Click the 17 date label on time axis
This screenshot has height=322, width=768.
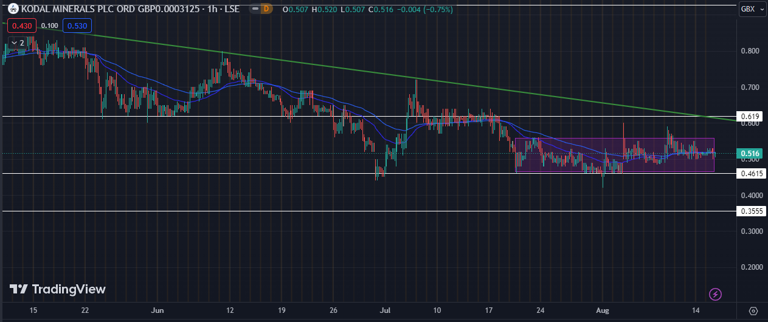[x=489, y=310]
